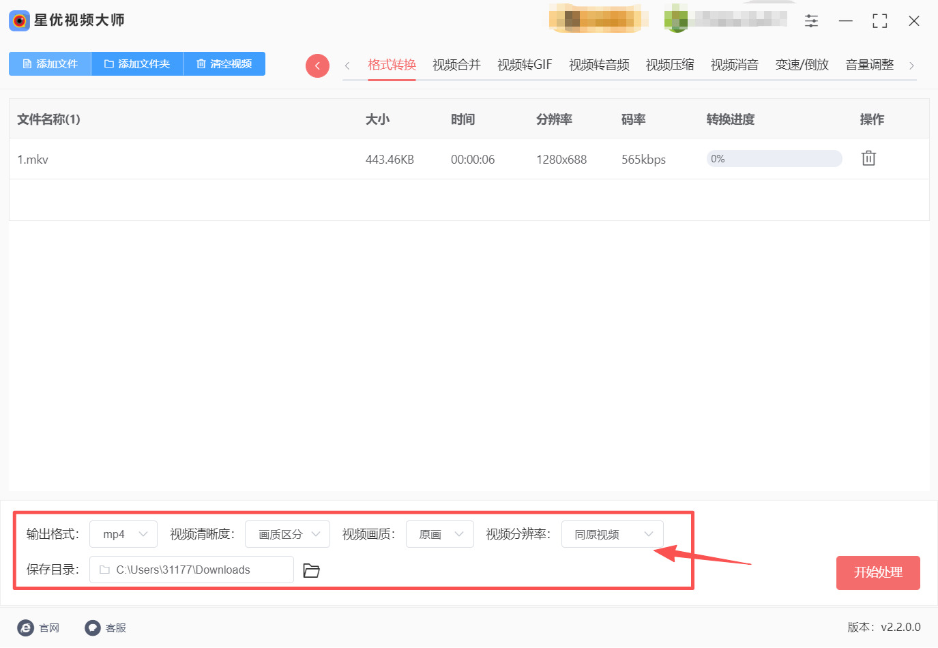The height and width of the screenshot is (648, 938).
Task: Click the red back arrow circle icon
Action: [x=317, y=65]
